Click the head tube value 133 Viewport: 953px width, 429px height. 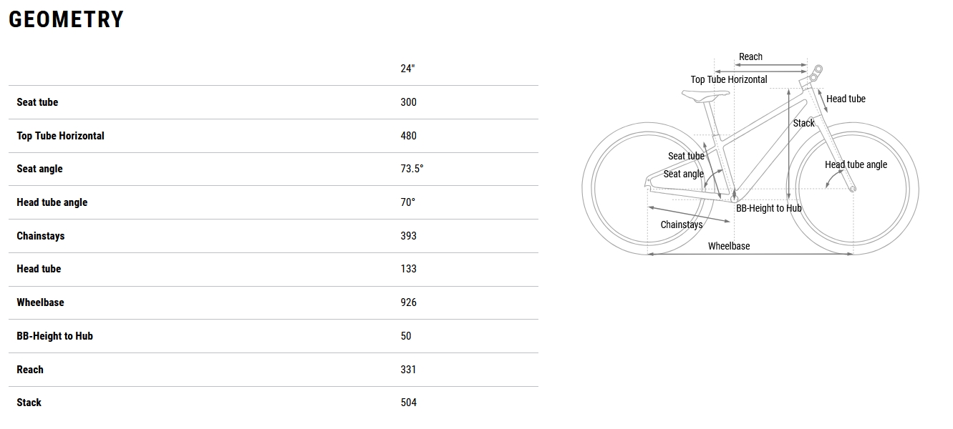[408, 269]
